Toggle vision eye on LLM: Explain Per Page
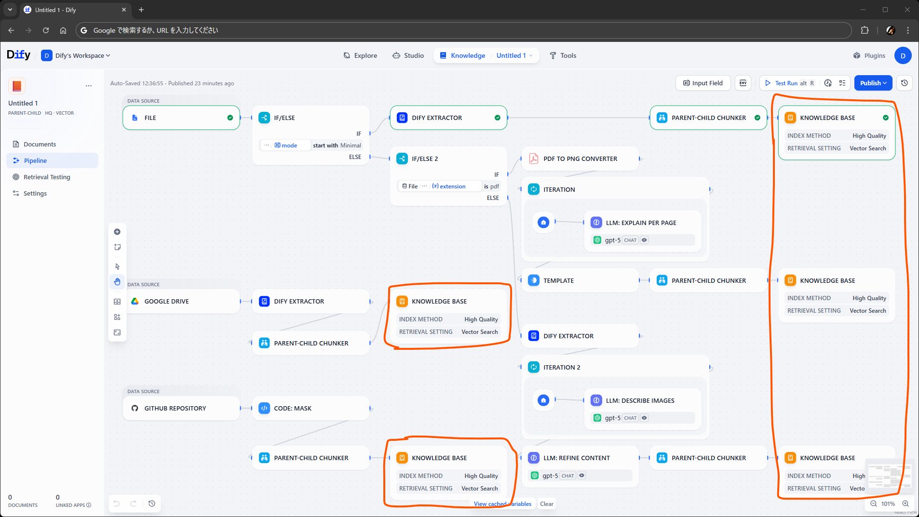The height and width of the screenshot is (517, 919). click(645, 240)
